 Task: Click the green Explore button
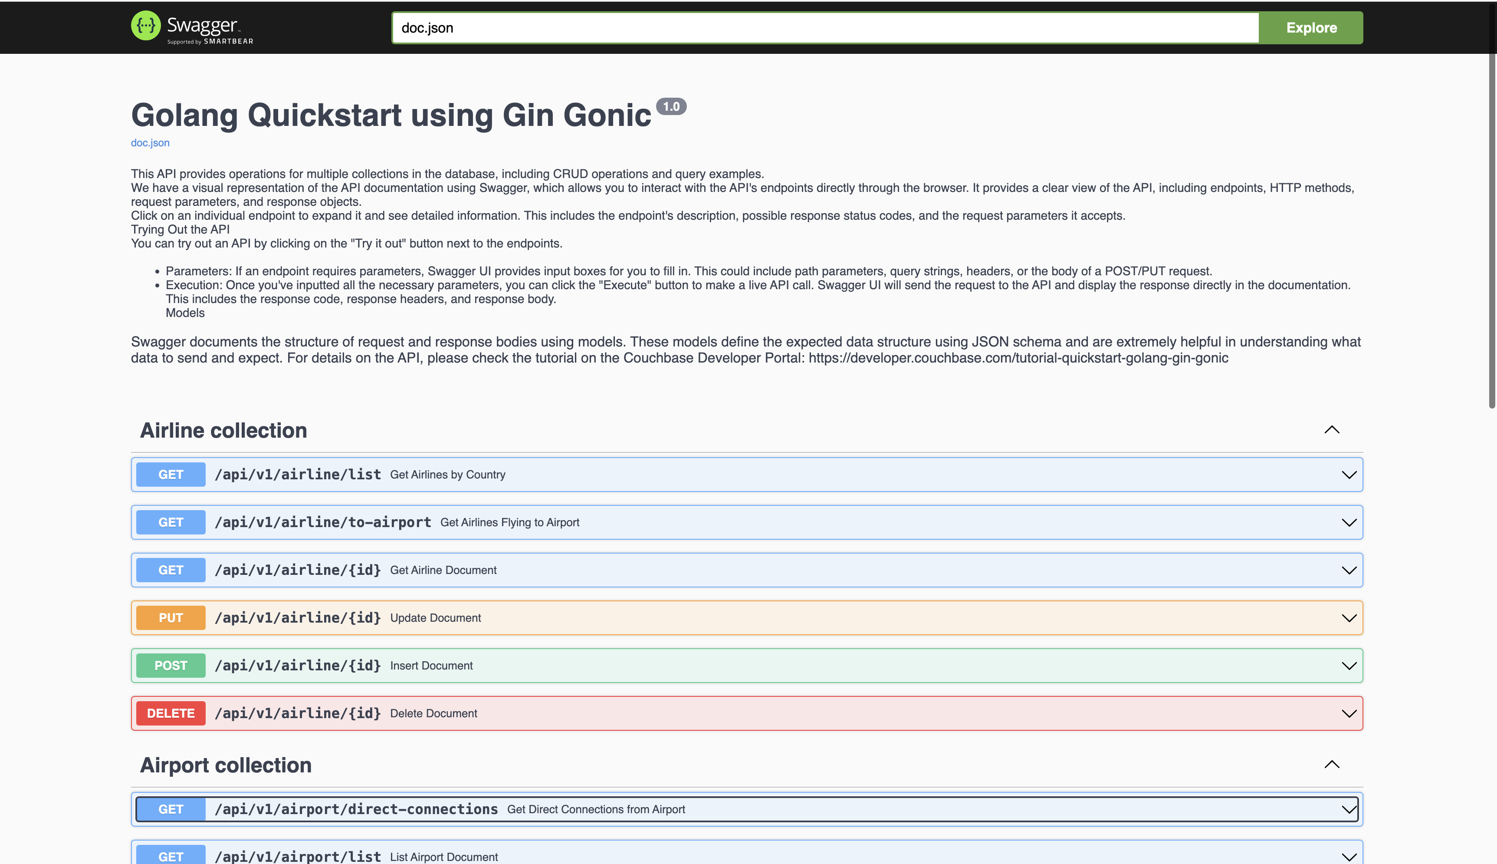1311,28
